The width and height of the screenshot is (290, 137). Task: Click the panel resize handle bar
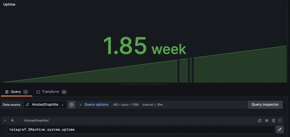point(145,84)
